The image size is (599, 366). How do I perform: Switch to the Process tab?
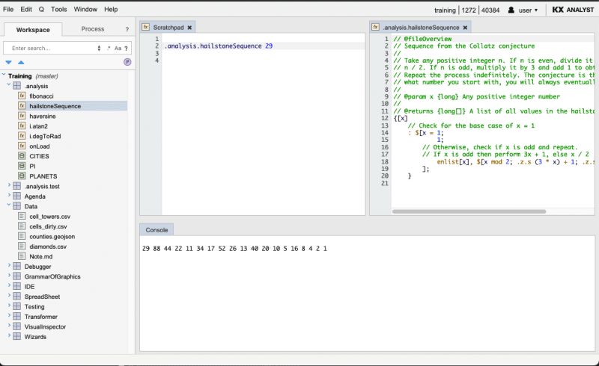tap(92, 29)
